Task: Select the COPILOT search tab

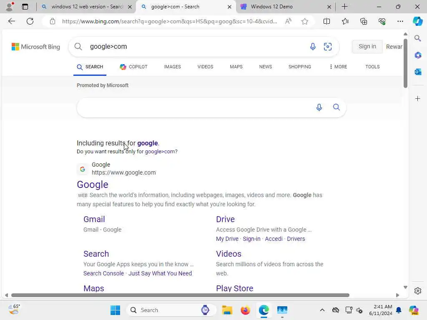Action: click(x=133, y=67)
